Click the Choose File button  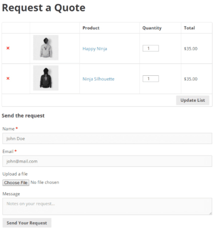click(x=16, y=183)
